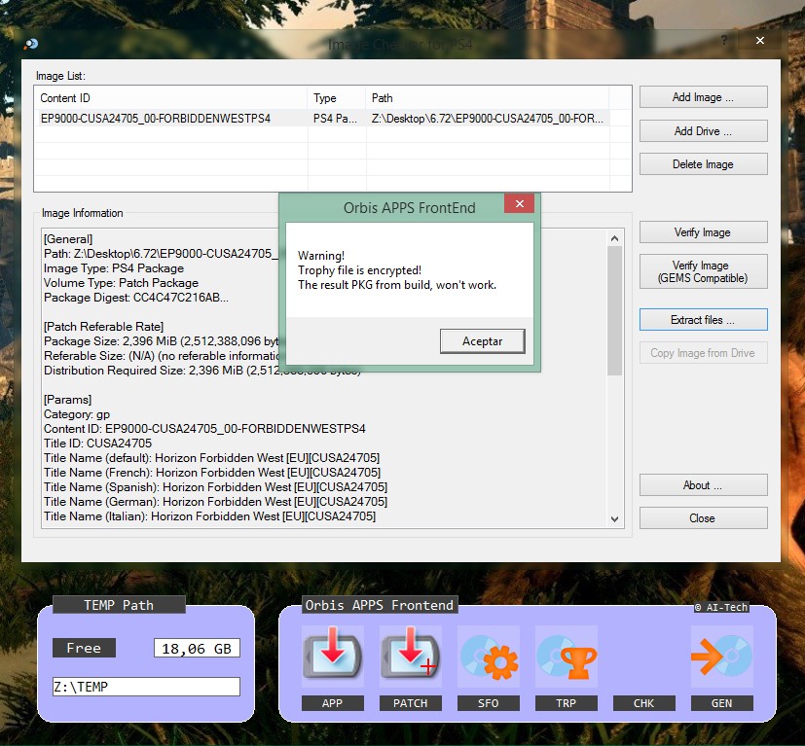
Task: Click the Package Digest line
Action: coord(136,297)
